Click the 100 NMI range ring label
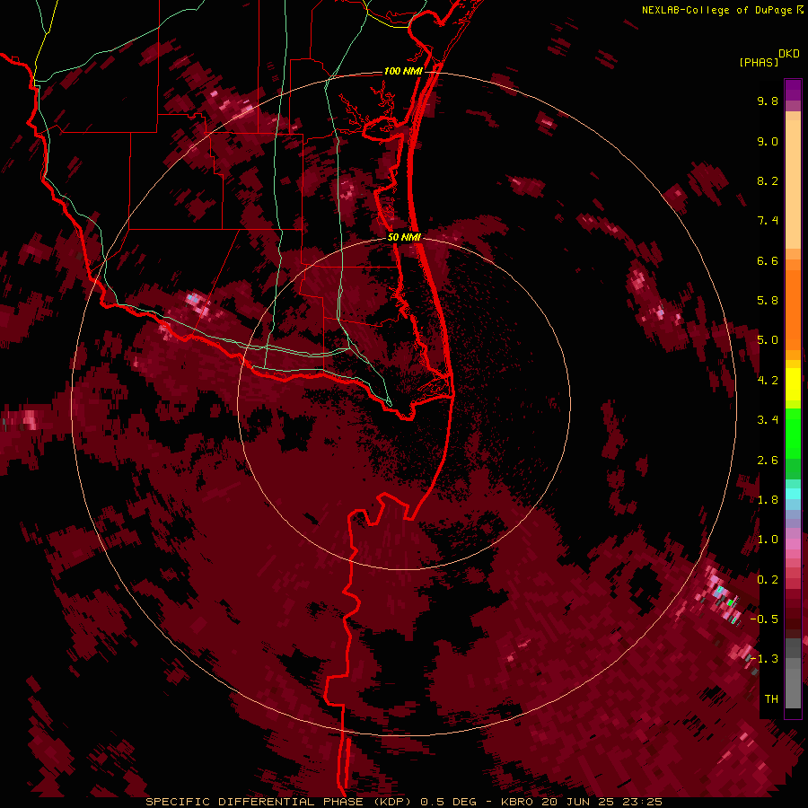The width and height of the screenshot is (808, 808). point(403,71)
